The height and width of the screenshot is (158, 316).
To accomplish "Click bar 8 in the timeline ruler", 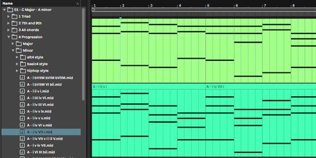I will tap(293, 5).
